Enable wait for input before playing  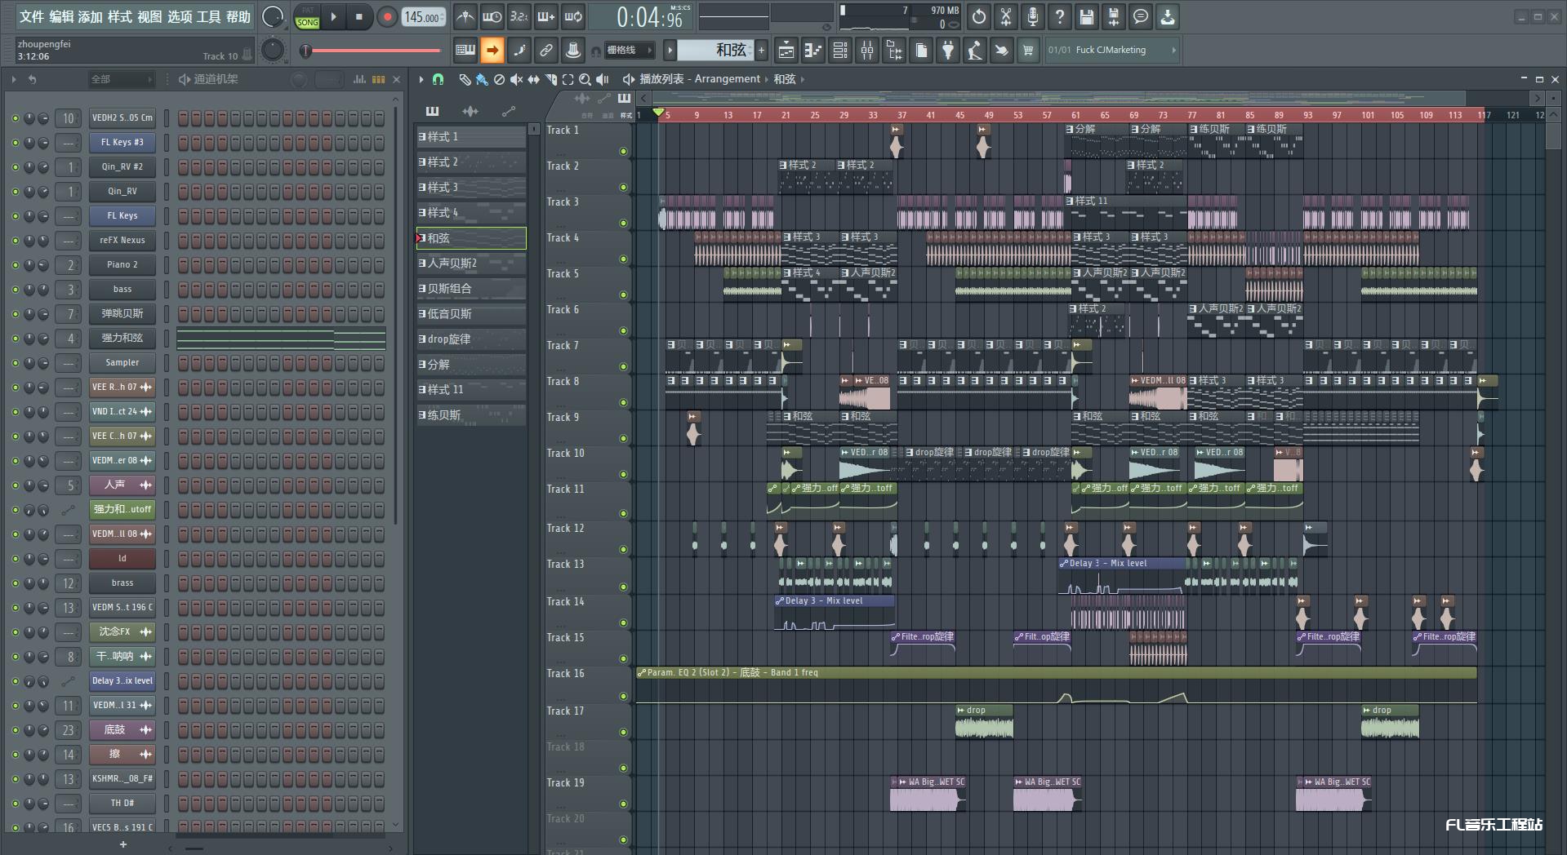[x=492, y=16]
